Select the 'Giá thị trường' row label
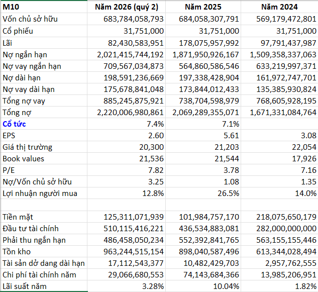Viewport: 318px width, 292px height. 44,147
